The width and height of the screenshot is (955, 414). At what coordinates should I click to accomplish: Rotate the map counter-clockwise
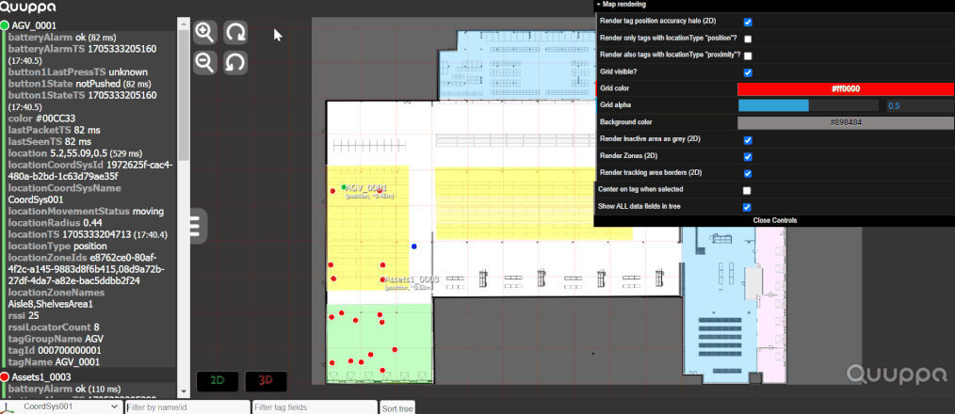pyautogui.click(x=236, y=63)
